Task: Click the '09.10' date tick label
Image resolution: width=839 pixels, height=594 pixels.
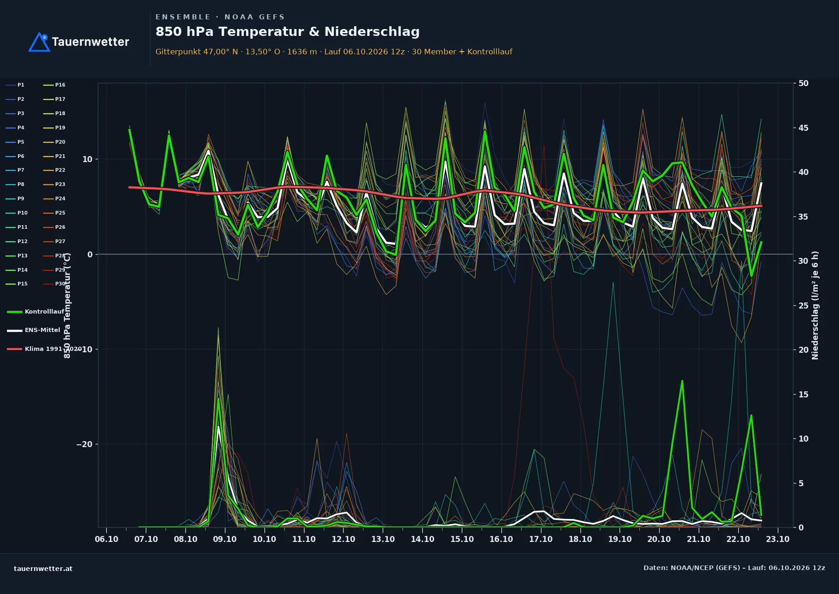Action: (x=225, y=539)
